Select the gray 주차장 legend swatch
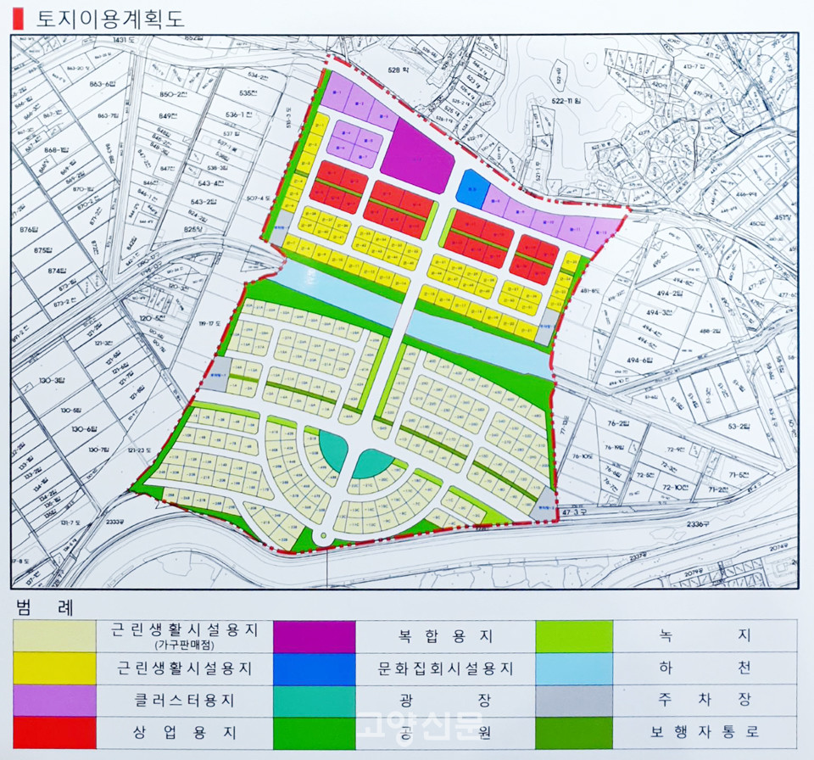814x760 pixels. [574, 701]
